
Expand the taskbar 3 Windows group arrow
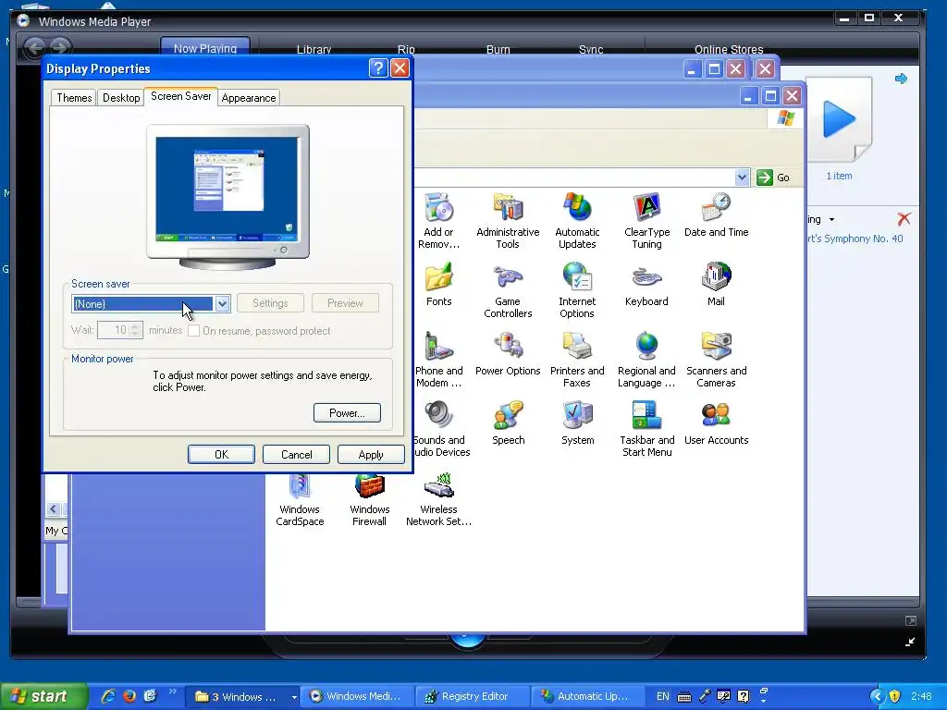point(294,697)
